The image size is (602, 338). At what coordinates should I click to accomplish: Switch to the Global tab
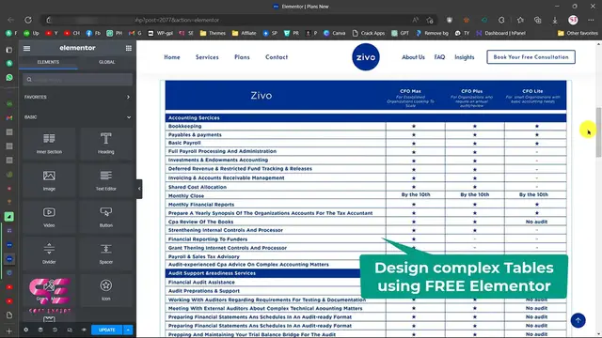point(106,62)
